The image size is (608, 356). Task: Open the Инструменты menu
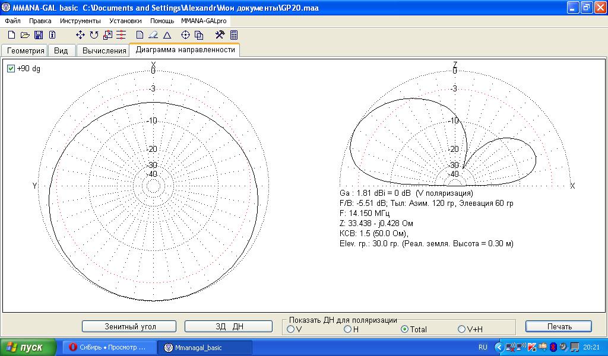point(80,21)
